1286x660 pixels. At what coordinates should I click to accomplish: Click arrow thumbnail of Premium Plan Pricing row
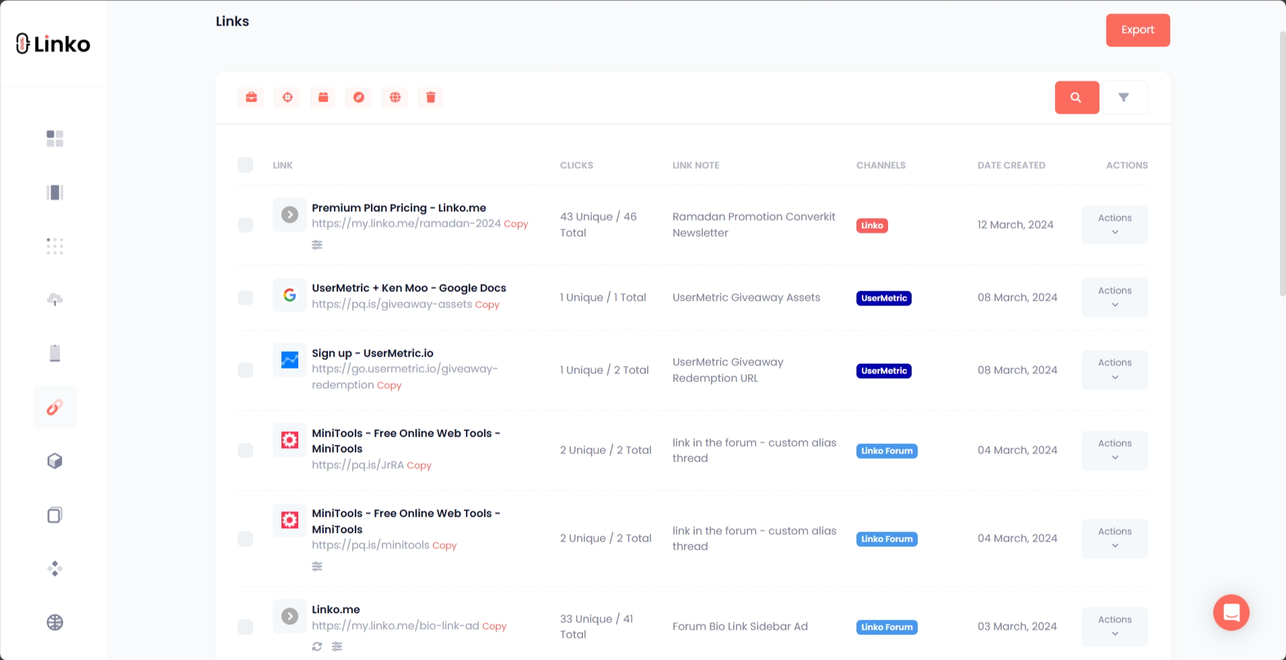(290, 215)
